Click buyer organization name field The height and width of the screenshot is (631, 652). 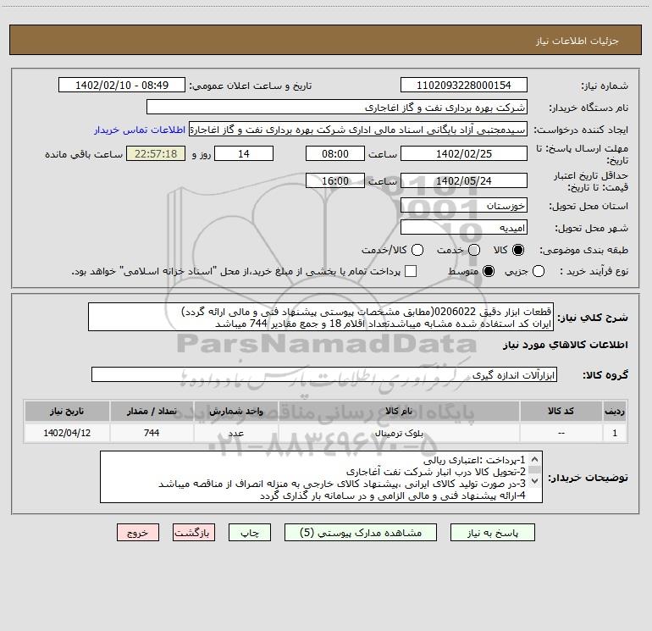click(x=337, y=108)
